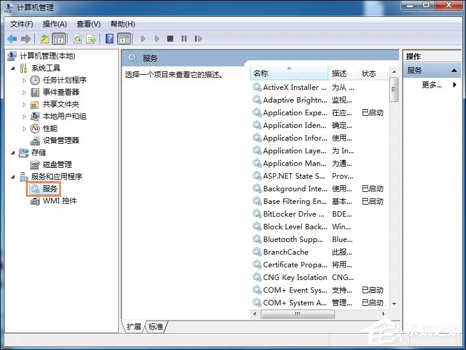Select 计算机管理(本地) root node
Screen dimensions: 466x350
(x=48, y=56)
